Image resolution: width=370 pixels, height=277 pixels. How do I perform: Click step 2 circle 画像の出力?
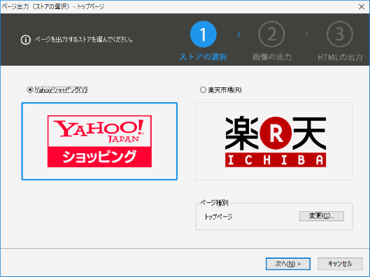(x=271, y=34)
